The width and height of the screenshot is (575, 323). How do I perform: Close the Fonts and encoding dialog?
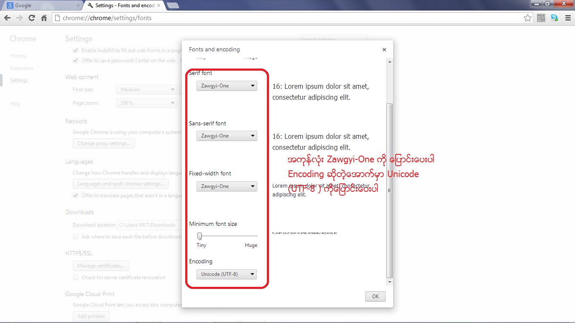pyautogui.click(x=384, y=50)
